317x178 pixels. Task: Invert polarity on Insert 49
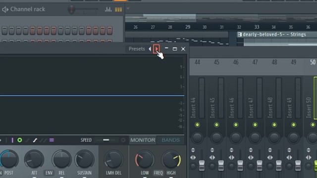click(x=289, y=150)
